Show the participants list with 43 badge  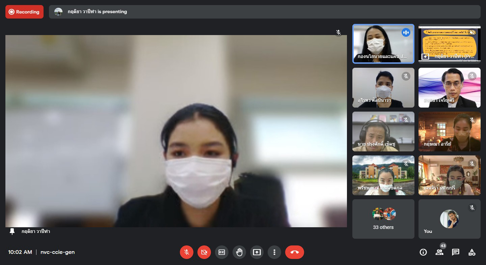[439, 252]
